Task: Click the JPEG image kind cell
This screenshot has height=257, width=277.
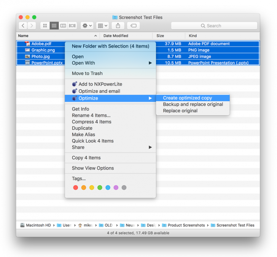Action: point(200,57)
